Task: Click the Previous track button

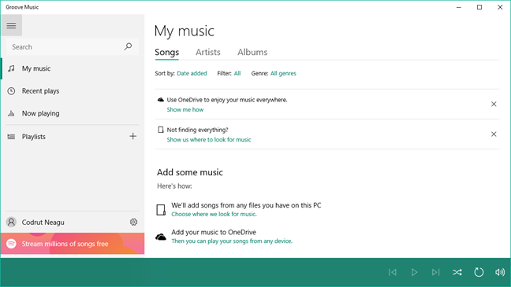Action: tap(393, 272)
